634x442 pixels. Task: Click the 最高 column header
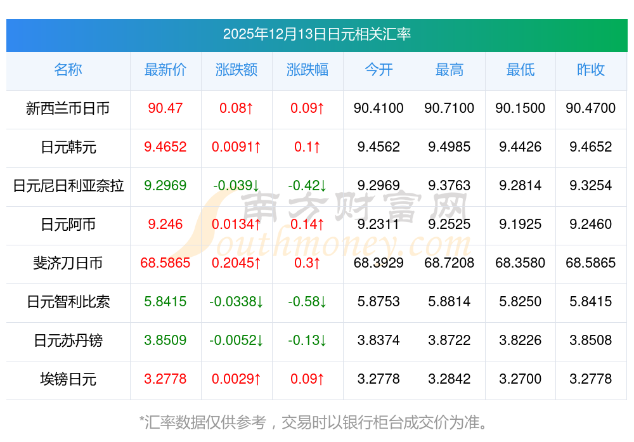pyautogui.click(x=450, y=70)
